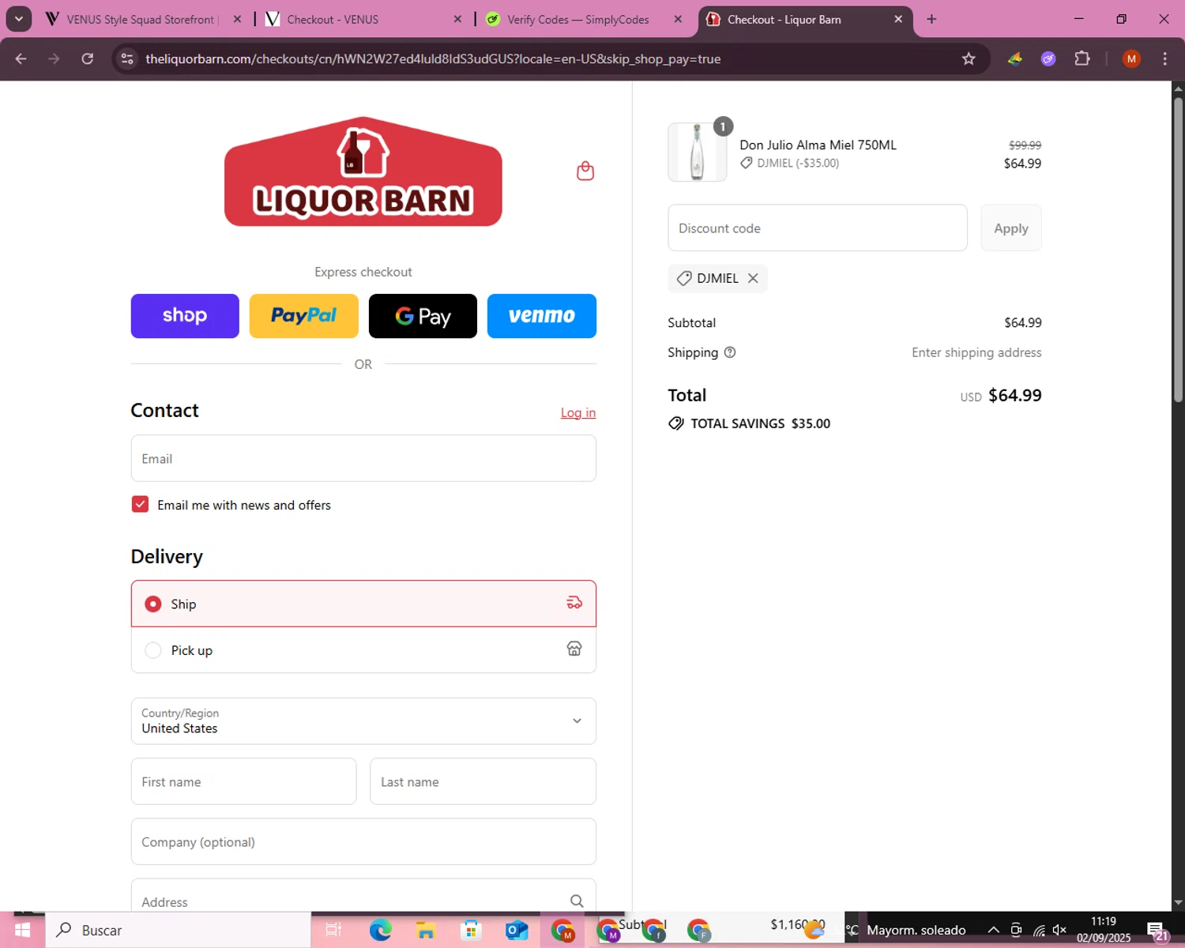1185x948 pixels.
Task: Uncheck Email me with news and offers
Action: [x=140, y=504]
